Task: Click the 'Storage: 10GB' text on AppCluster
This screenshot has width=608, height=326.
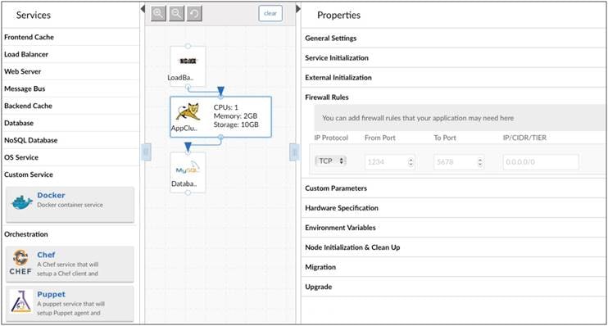Action: click(236, 125)
